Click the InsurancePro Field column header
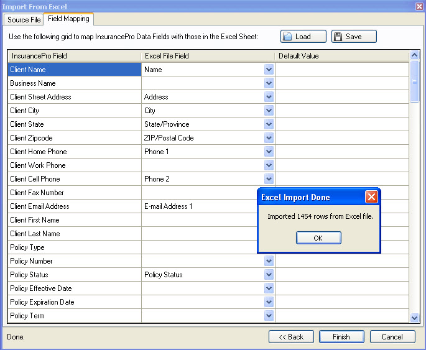This screenshot has width=426, height=350. point(75,56)
